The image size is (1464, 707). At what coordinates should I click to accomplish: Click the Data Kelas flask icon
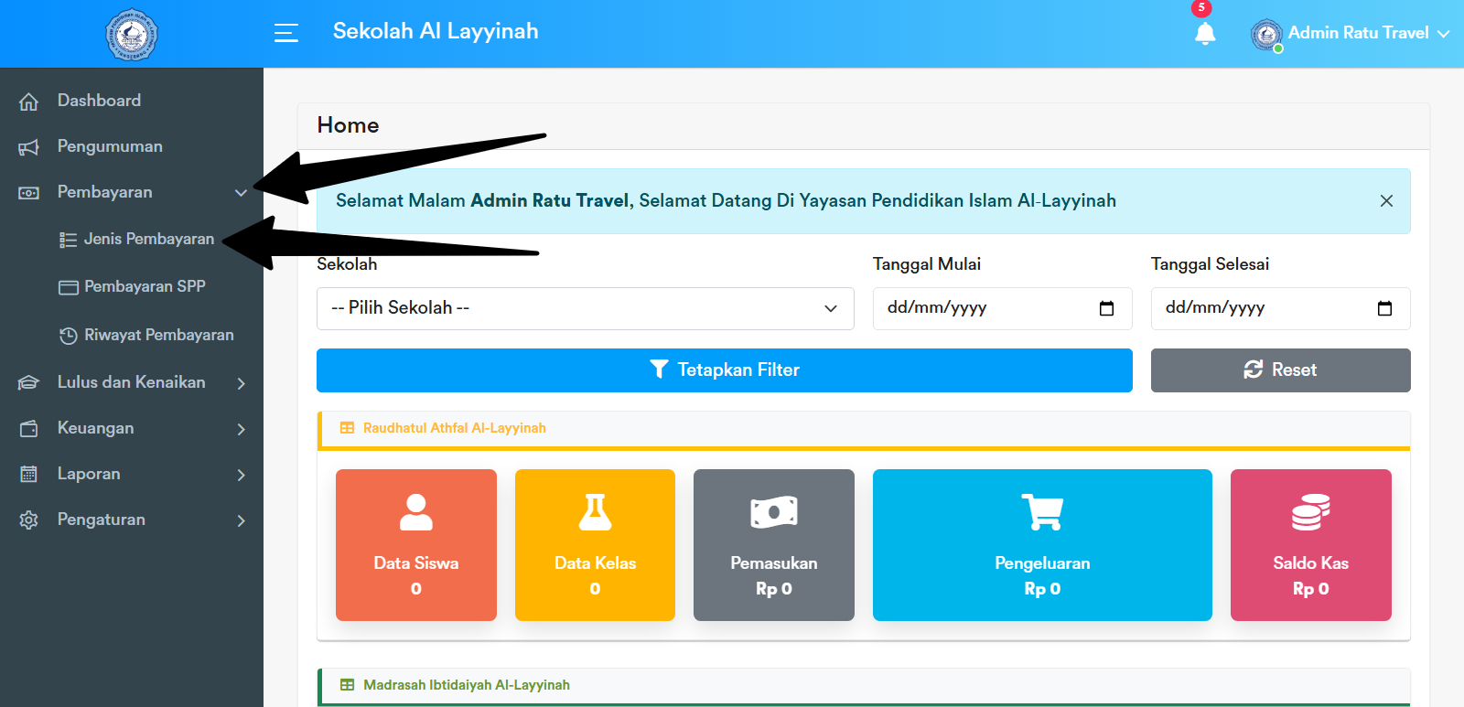click(596, 512)
